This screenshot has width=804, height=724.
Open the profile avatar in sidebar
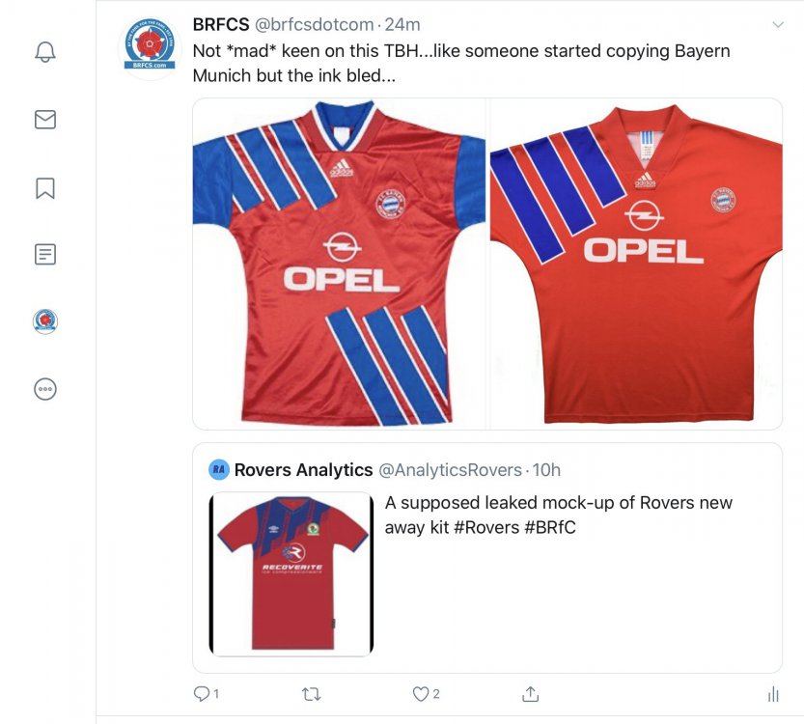(x=44, y=321)
